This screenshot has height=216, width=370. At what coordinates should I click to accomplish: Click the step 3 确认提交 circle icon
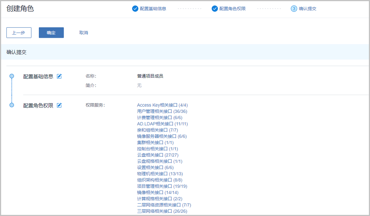click(294, 9)
